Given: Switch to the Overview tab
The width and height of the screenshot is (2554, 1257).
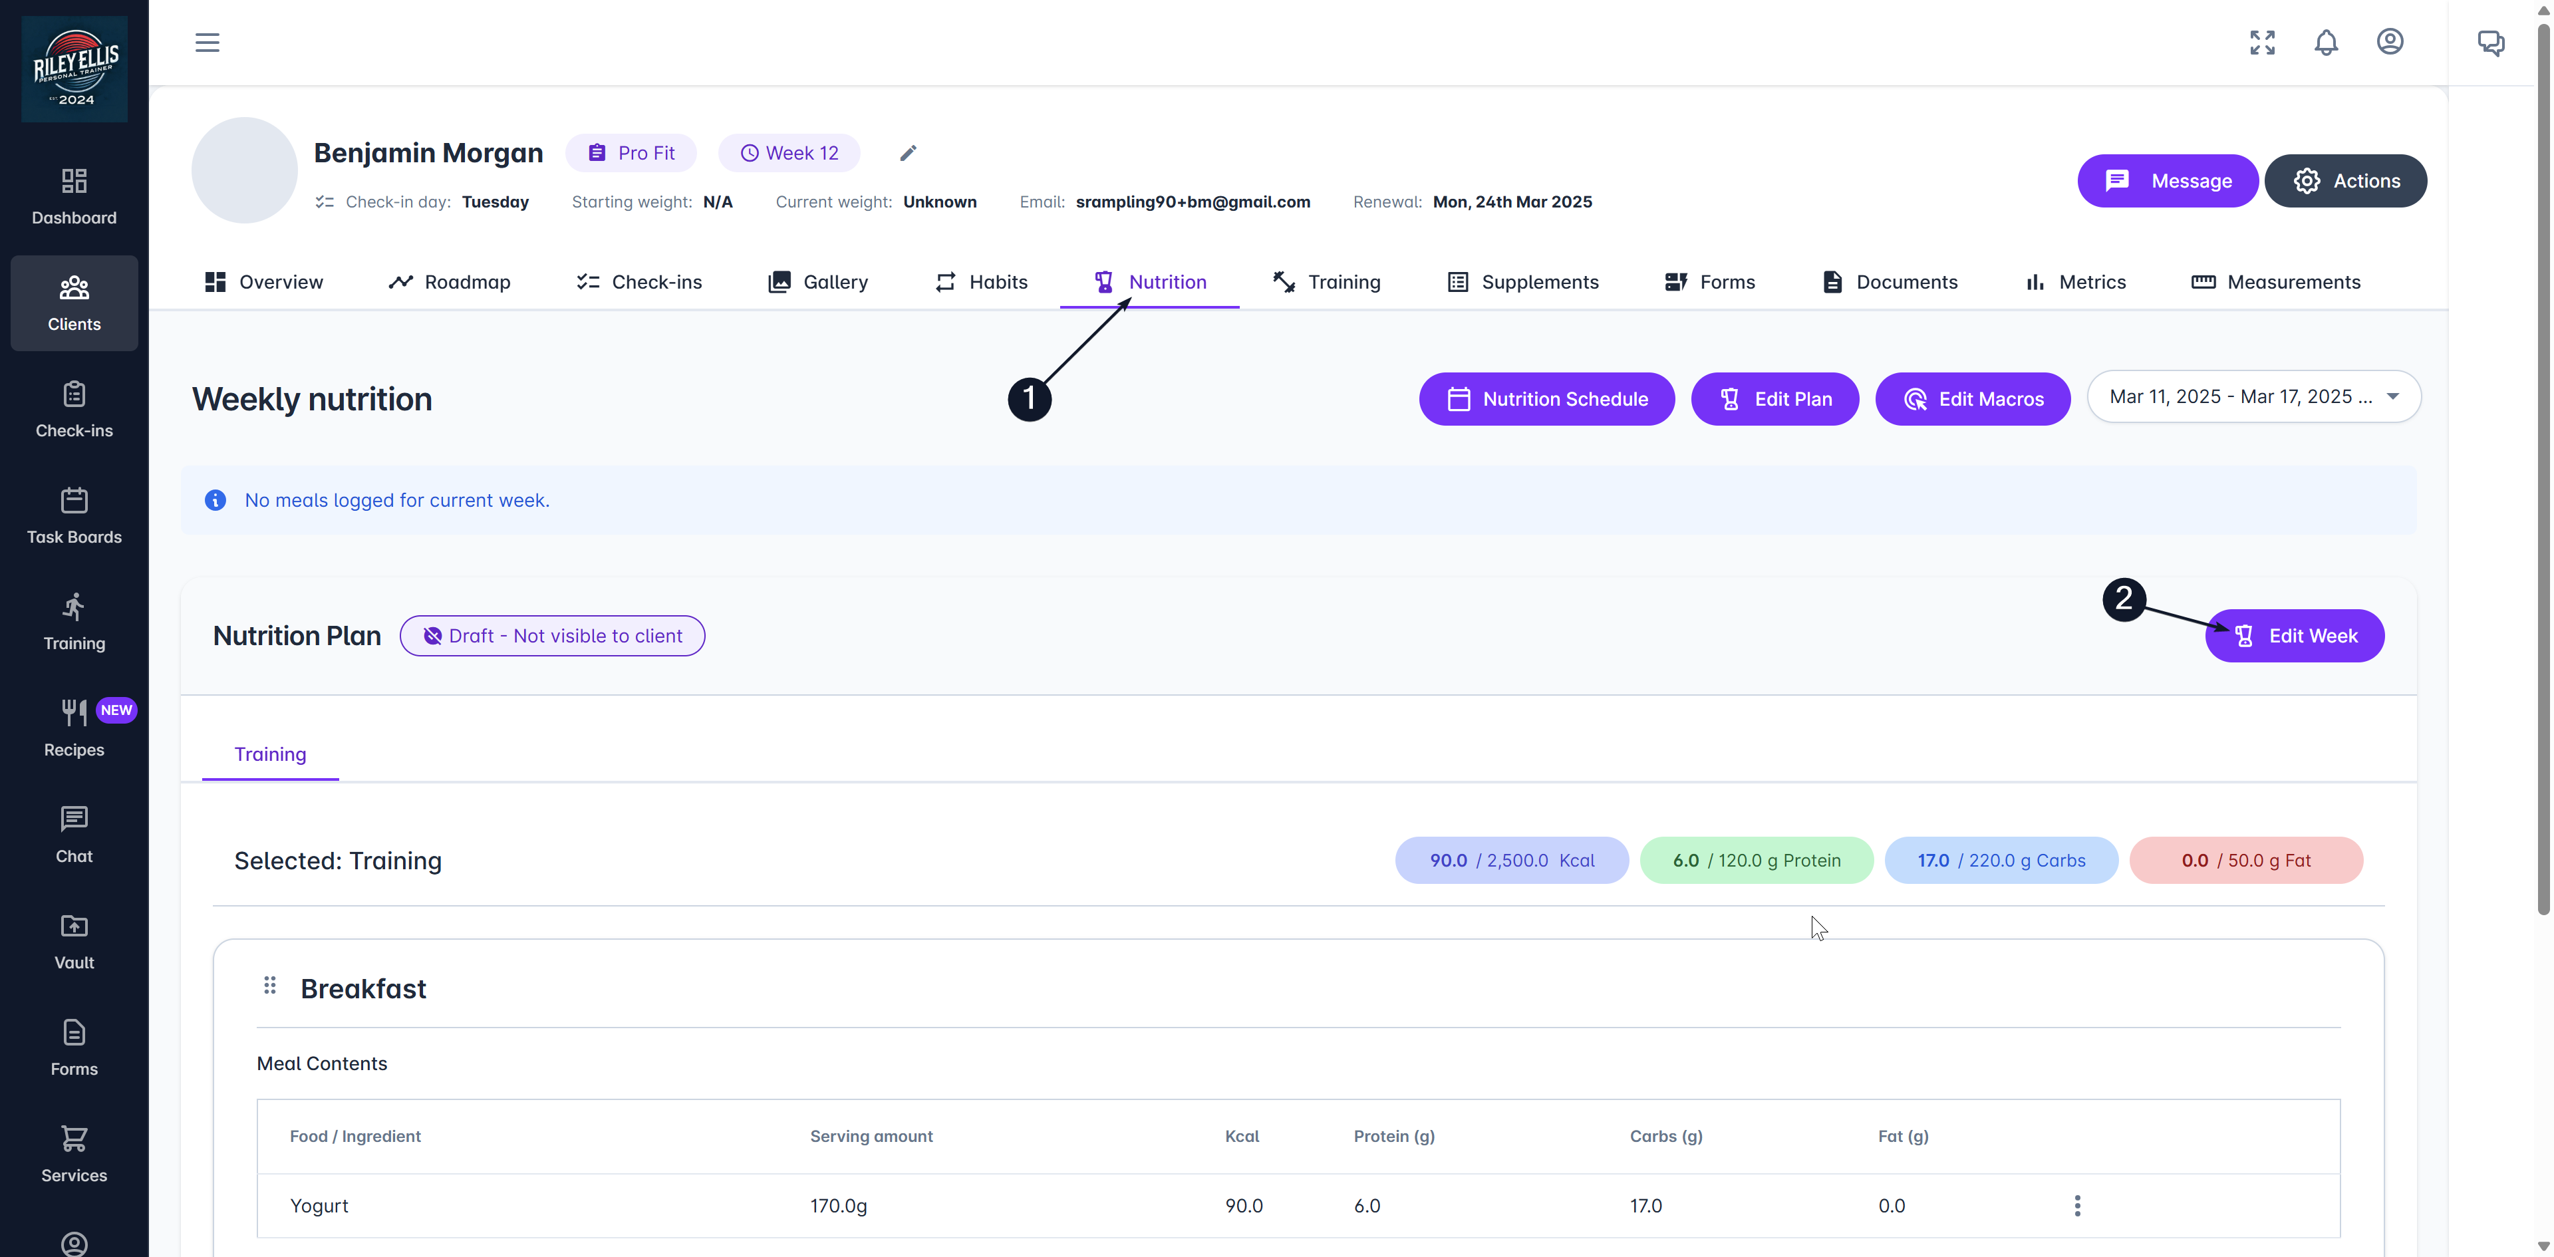Looking at the screenshot, I should click(264, 281).
